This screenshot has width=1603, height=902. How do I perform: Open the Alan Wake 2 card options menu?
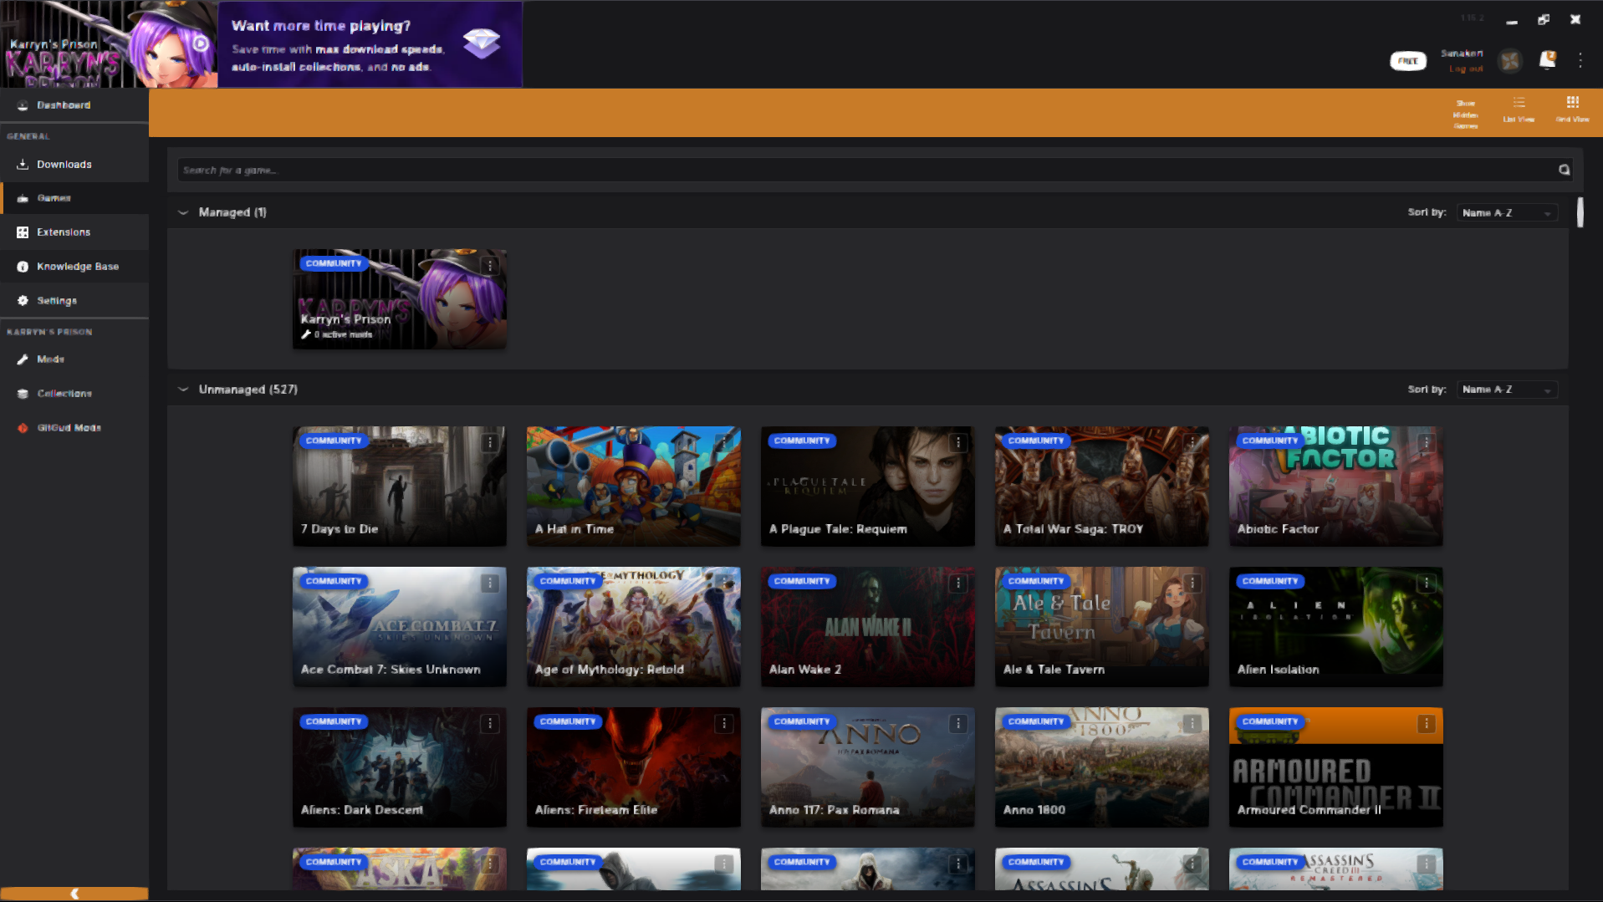click(x=958, y=583)
